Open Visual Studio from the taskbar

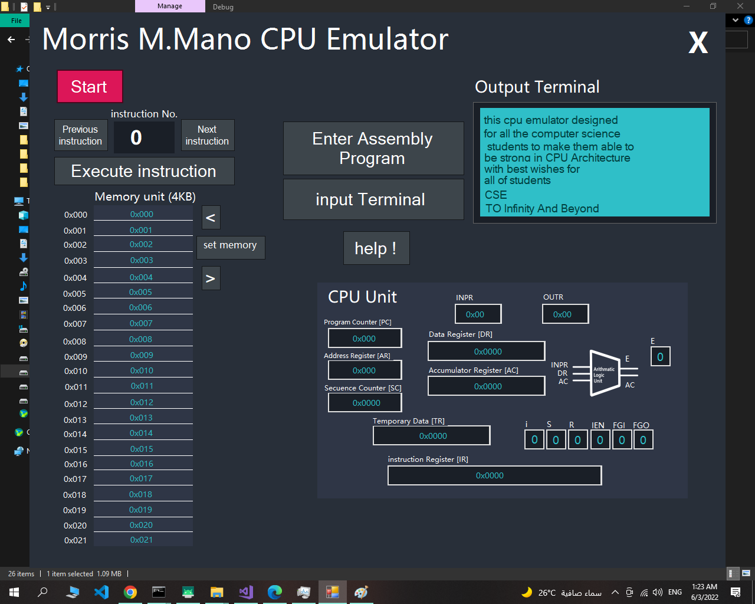tap(245, 592)
